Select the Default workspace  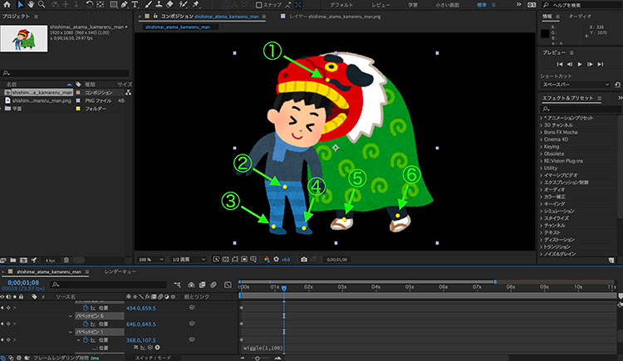341,5
